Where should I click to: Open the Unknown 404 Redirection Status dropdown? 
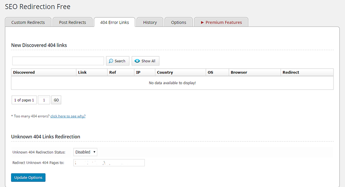(x=85, y=152)
